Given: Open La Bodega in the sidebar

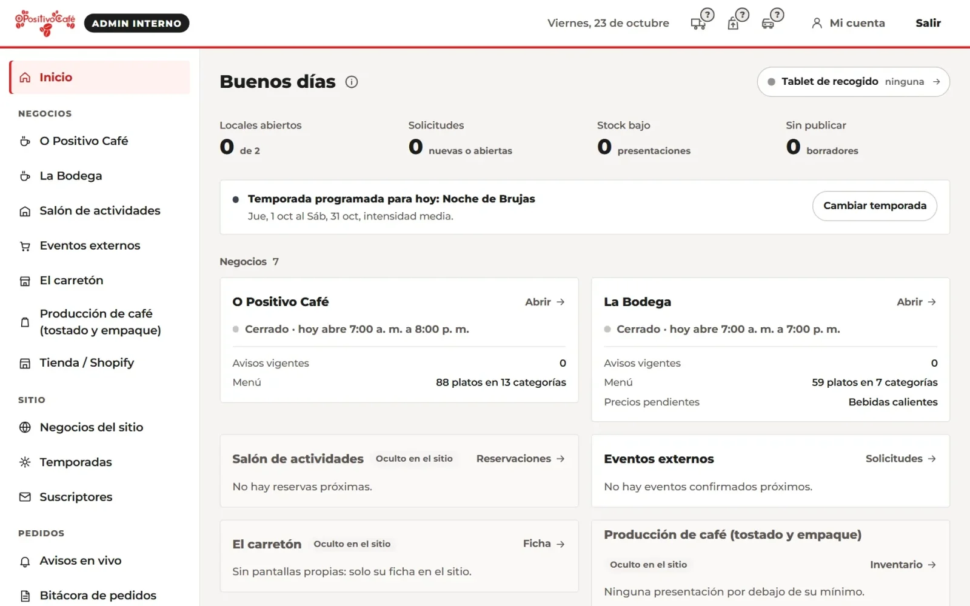Looking at the screenshot, I should point(99,176).
